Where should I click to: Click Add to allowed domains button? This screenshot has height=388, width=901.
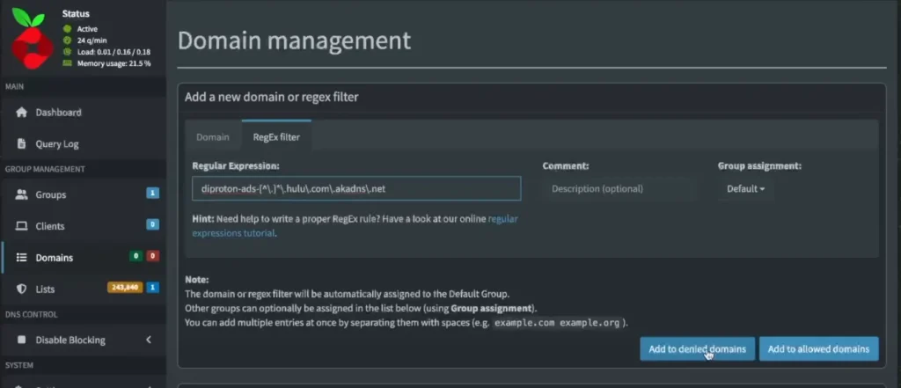click(x=818, y=349)
